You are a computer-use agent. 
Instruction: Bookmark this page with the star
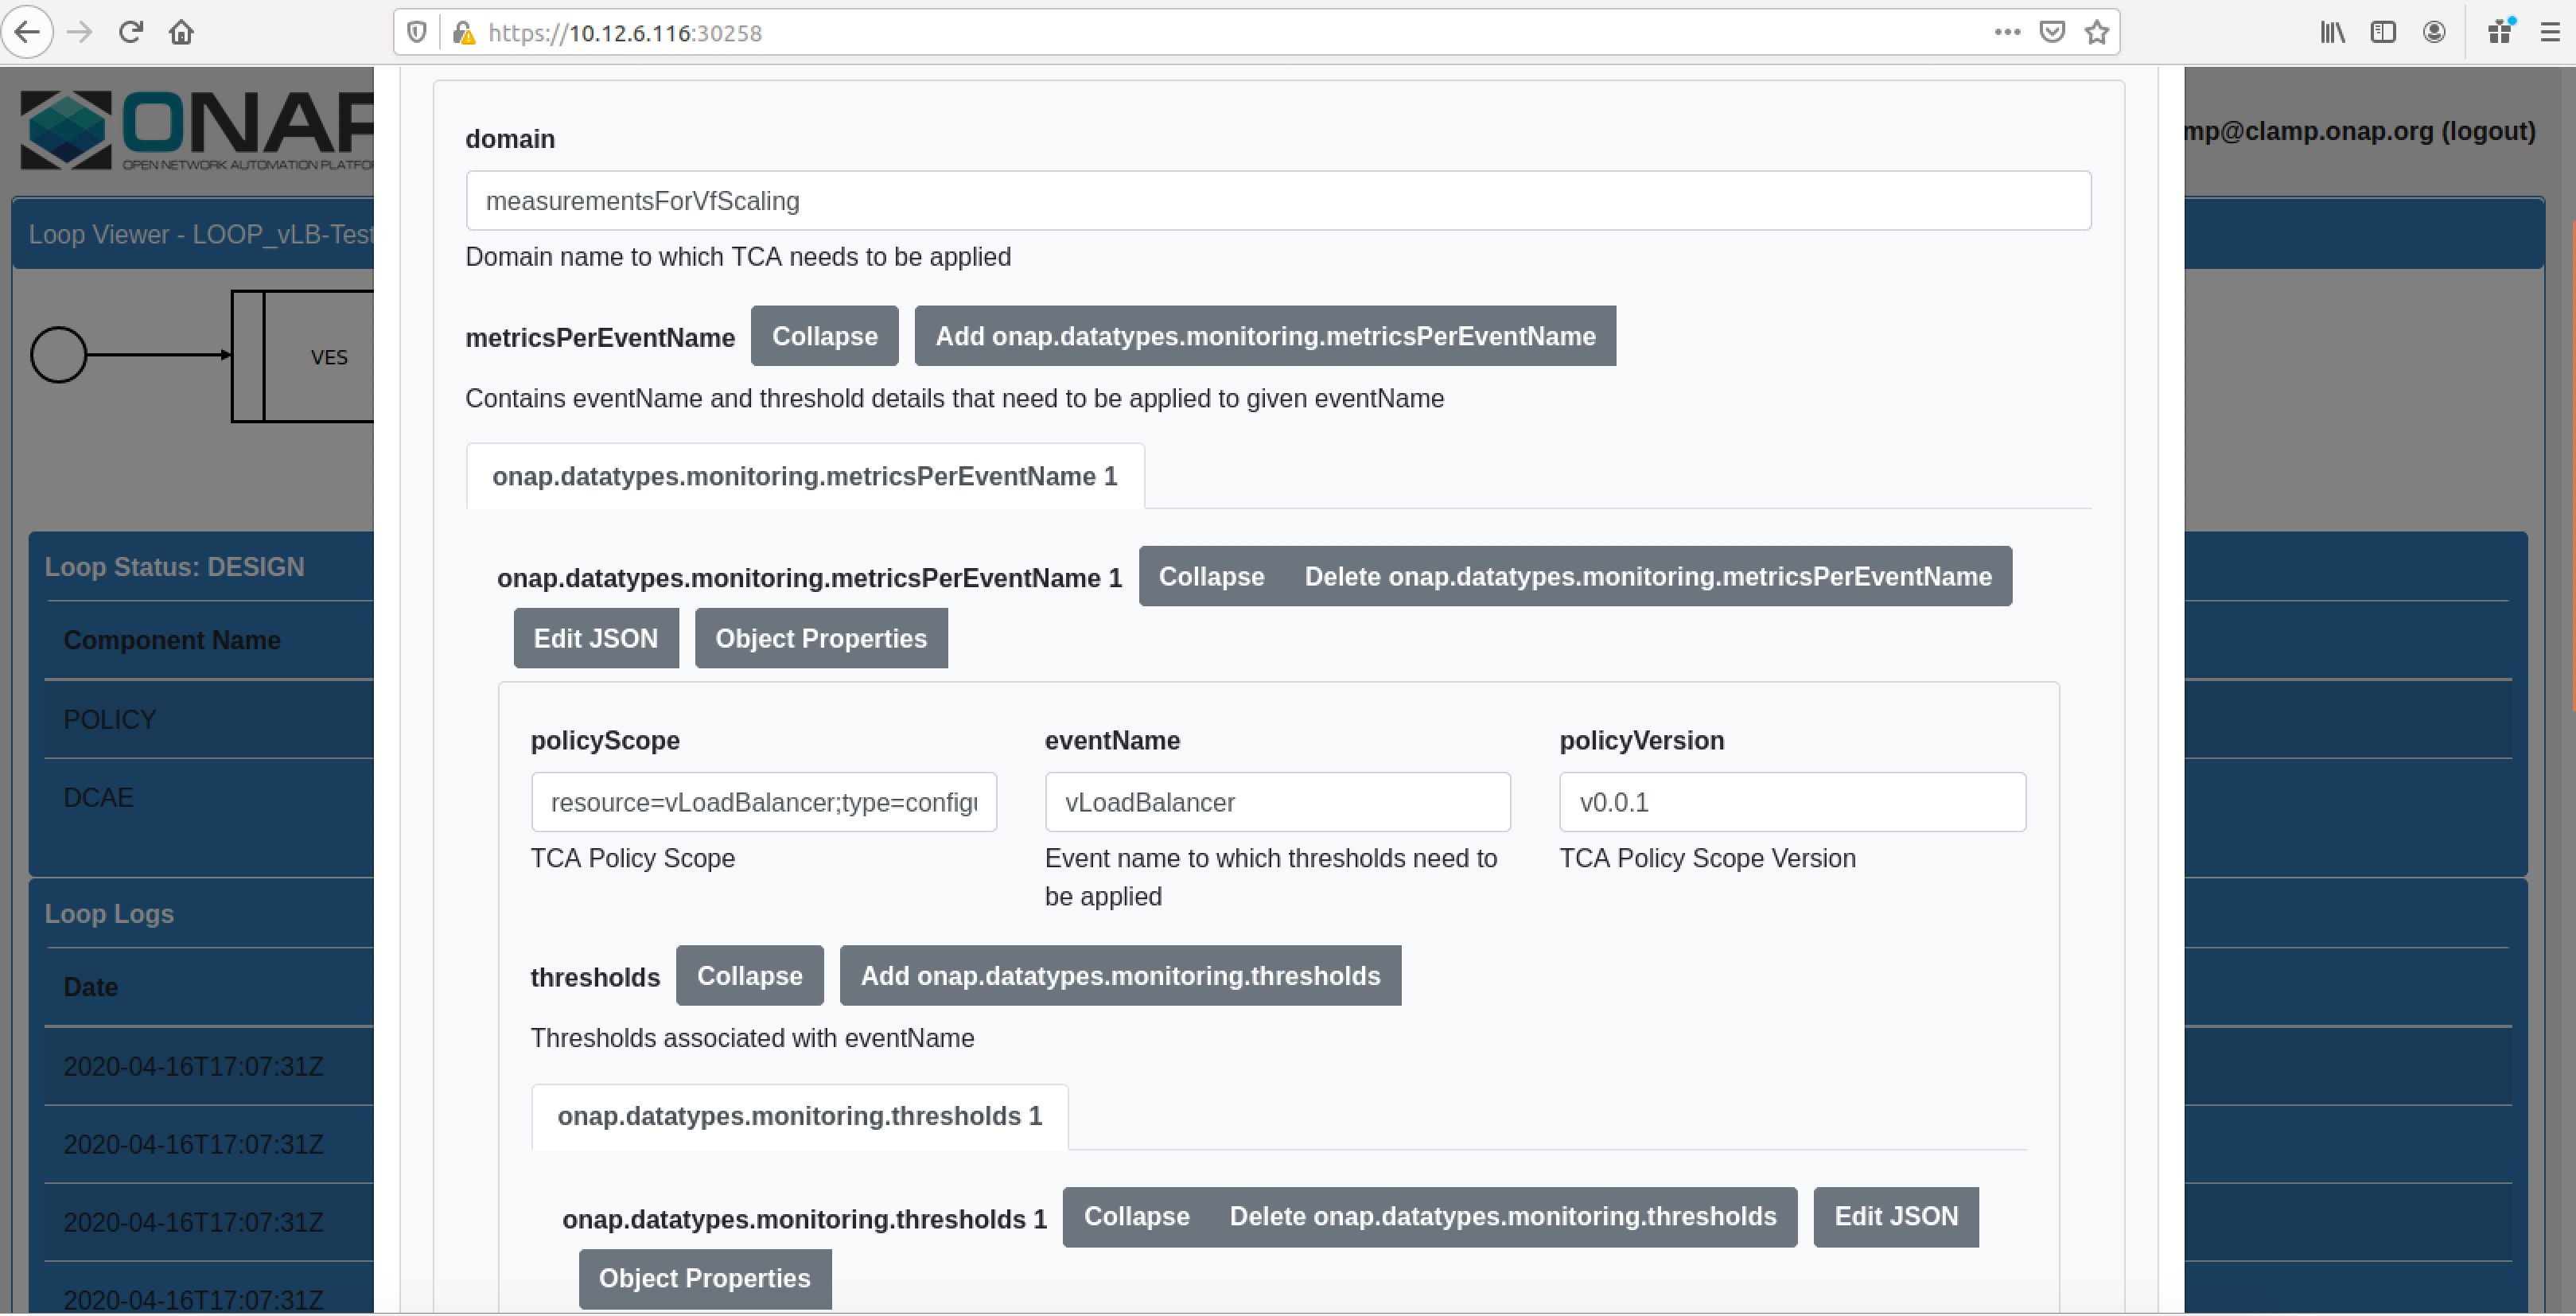[2097, 32]
